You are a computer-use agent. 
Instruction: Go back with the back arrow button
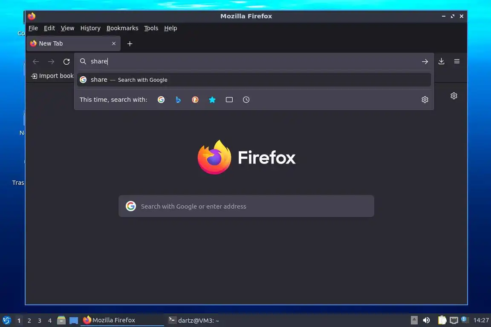point(36,62)
